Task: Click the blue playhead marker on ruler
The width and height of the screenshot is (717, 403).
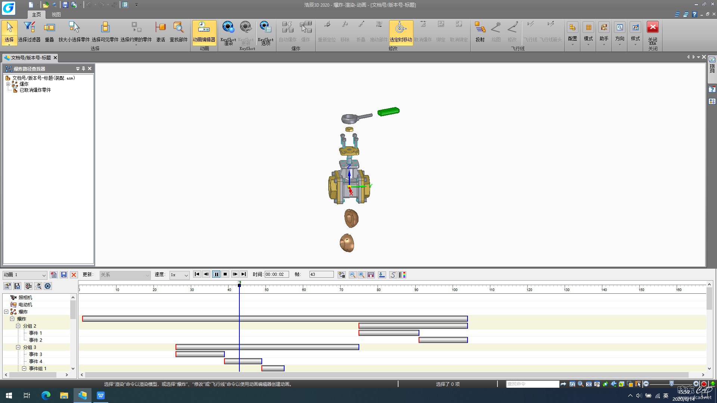Action: point(239,284)
